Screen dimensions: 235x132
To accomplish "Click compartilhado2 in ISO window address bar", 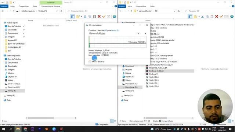I will [x=145, y=11].
